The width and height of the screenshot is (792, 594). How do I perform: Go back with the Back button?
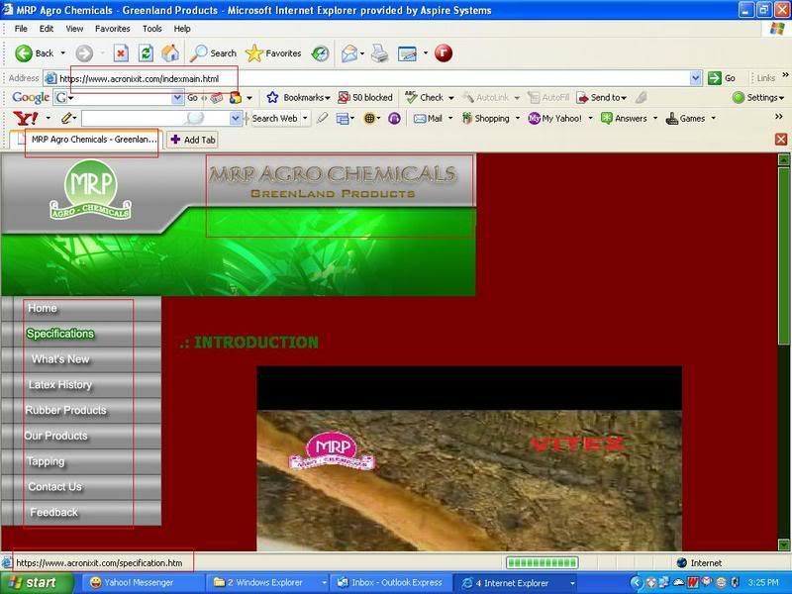point(34,53)
